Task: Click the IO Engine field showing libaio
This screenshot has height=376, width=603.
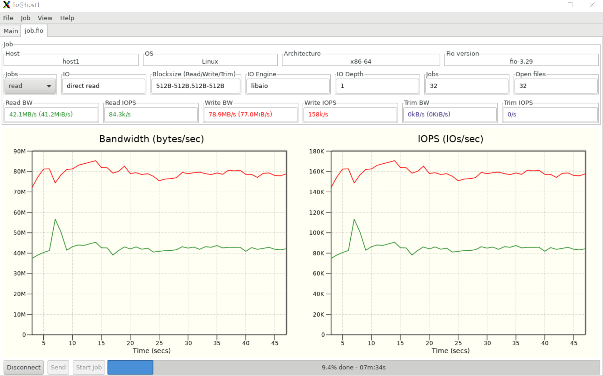Action: 288,86
